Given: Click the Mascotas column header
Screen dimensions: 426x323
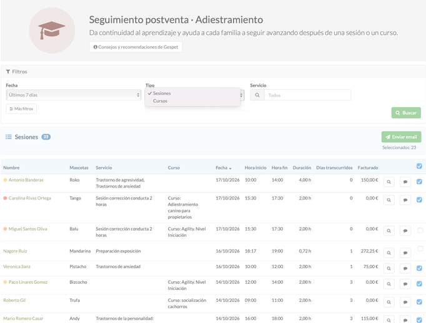Looking at the screenshot, I should click(x=79, y=168).
